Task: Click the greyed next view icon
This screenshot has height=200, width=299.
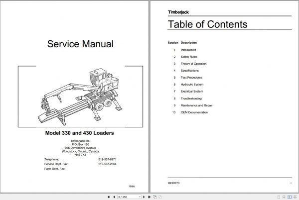Action: point(160,197)
